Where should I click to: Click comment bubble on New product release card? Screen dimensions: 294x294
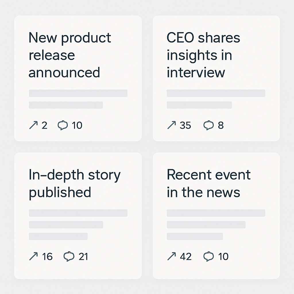tap(63, 125)
